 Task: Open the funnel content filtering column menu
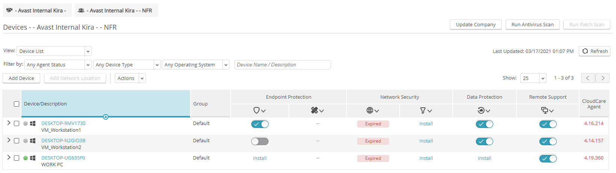[426, 110]
